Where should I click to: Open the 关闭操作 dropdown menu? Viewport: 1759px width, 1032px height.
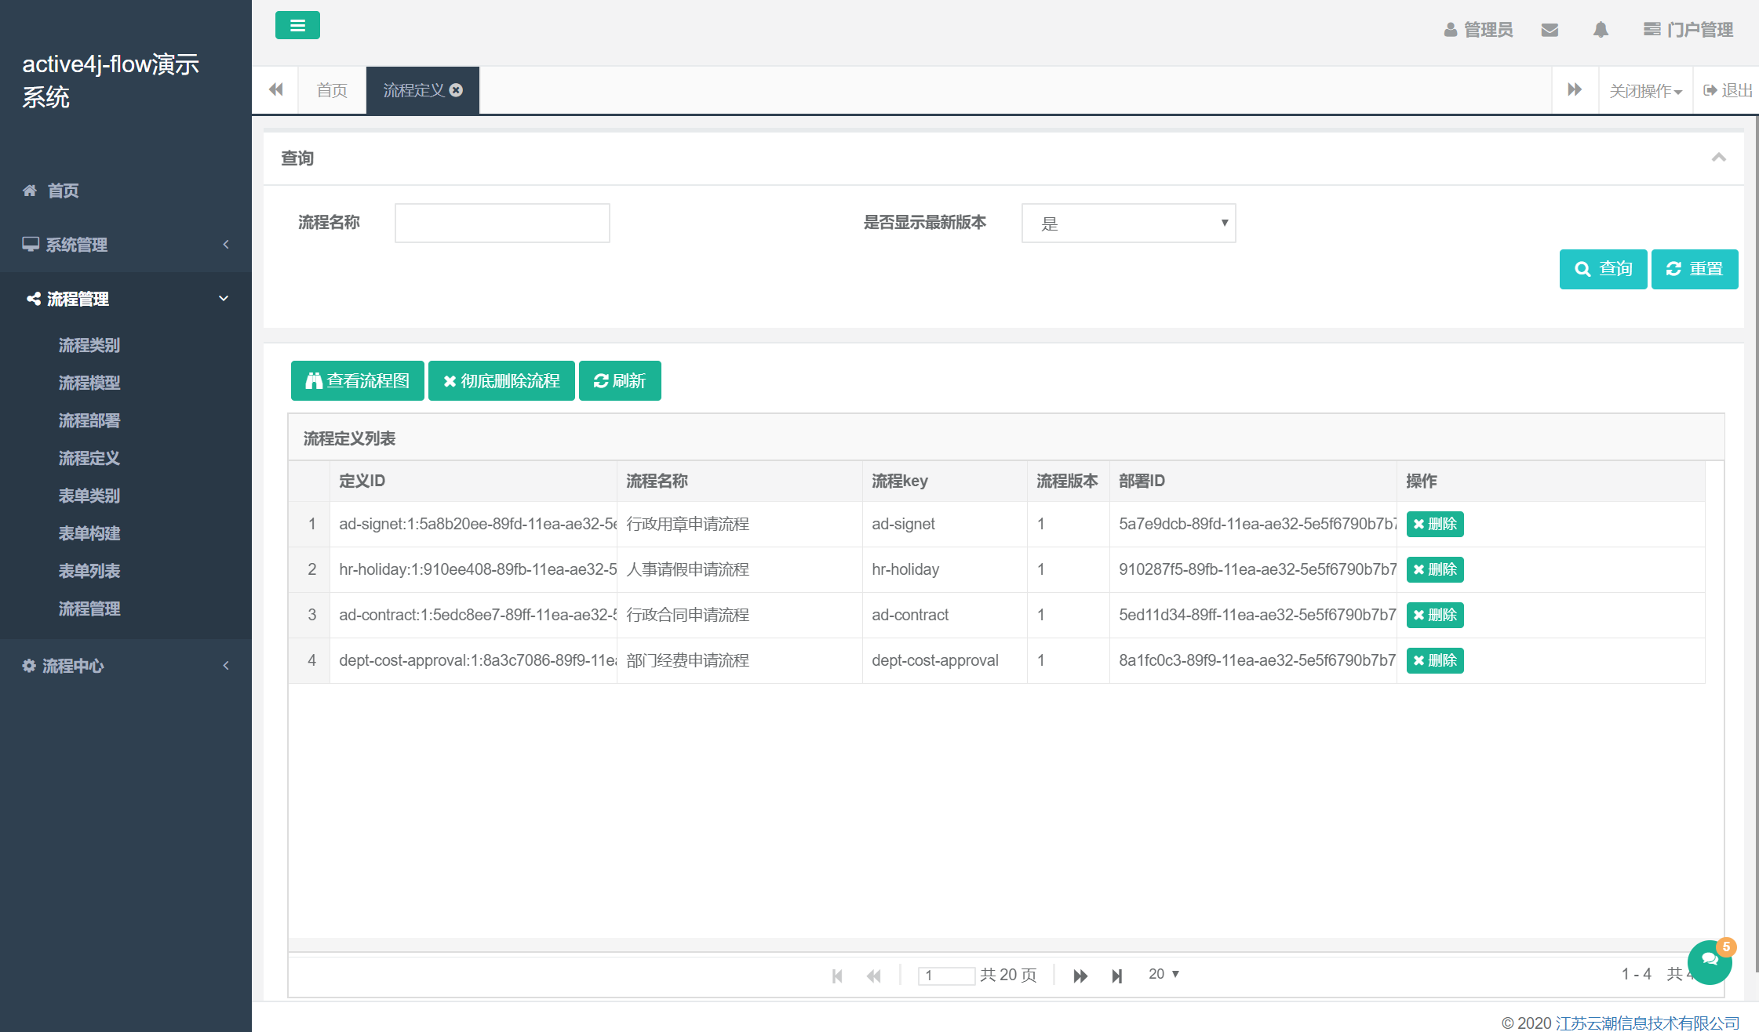1645,91
